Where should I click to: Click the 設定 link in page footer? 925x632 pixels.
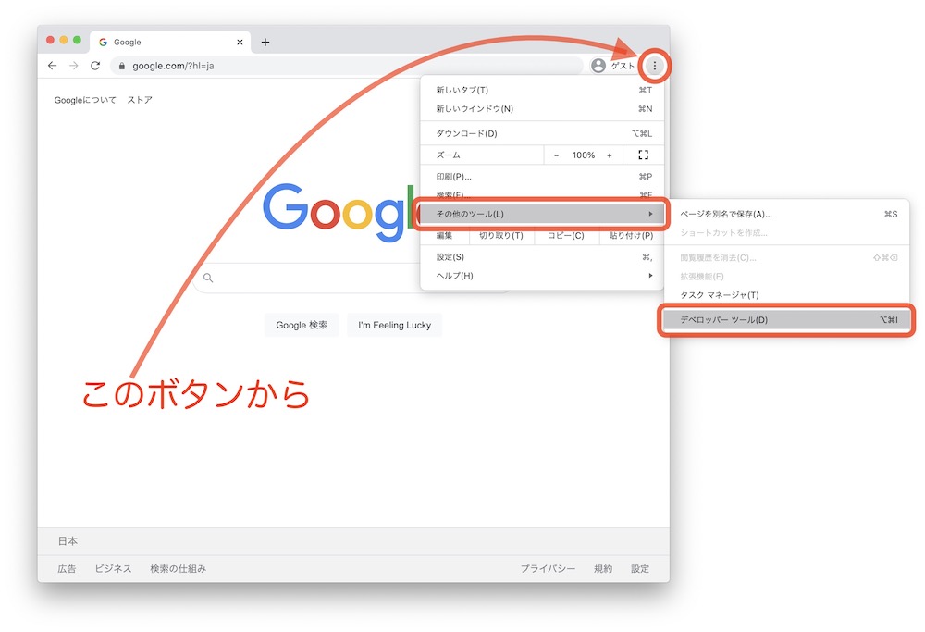pos(640,569)
